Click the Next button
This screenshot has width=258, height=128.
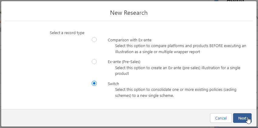[242, 118]
